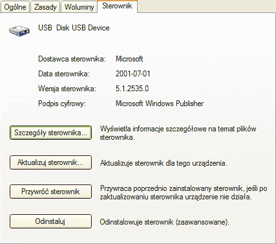This screenshot has height=244, width=276.
Task: Click the description beginning Wyświetla informacje szczegółowe
Action: click(x=178, y=133)
